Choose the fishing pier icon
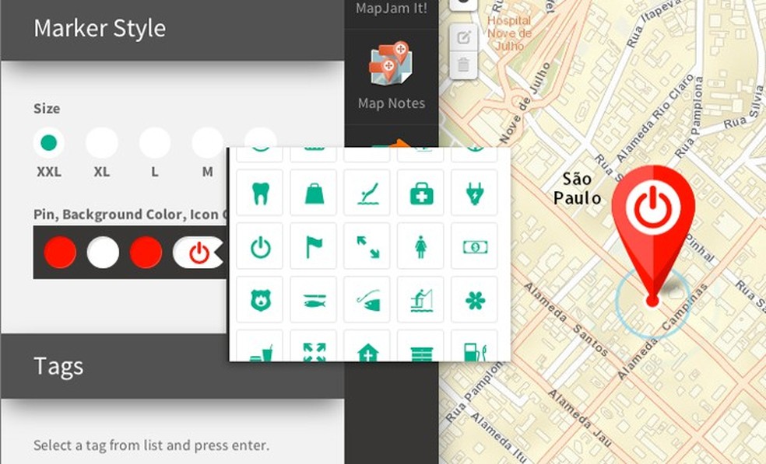 click(421, 299)
